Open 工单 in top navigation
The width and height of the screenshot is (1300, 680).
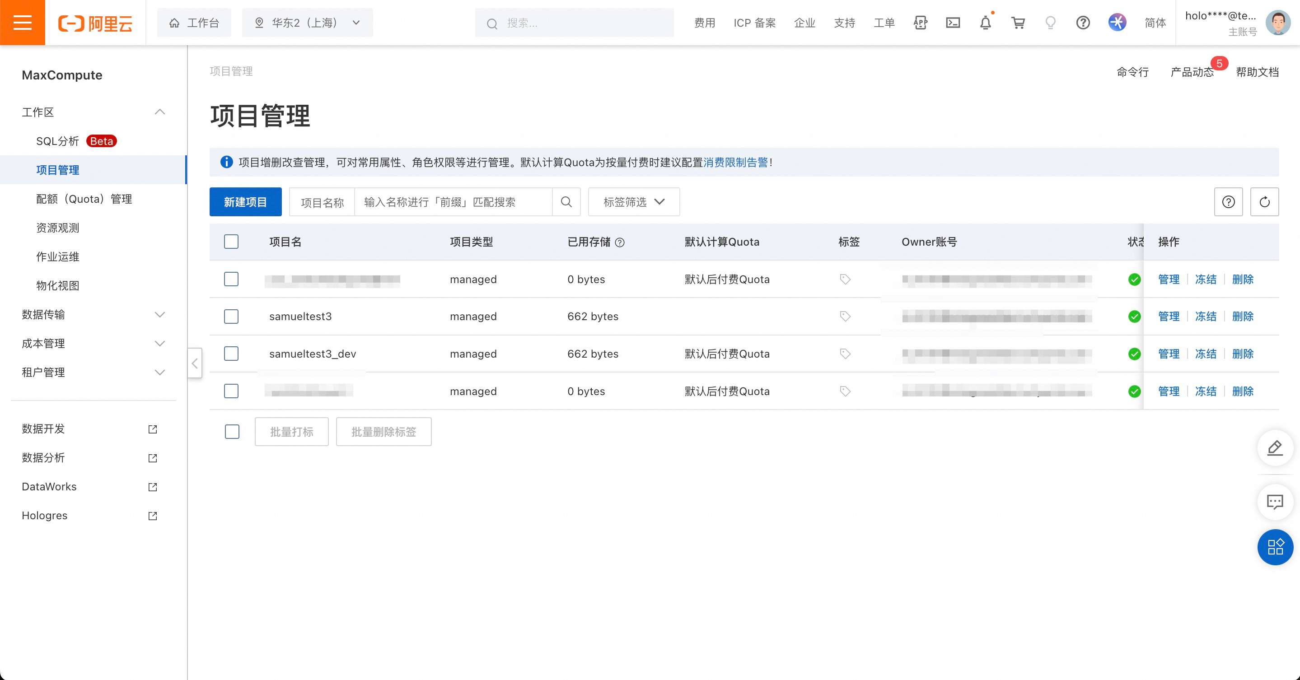tap(884, 23)
